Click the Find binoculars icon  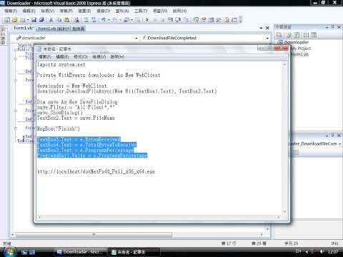76,20
